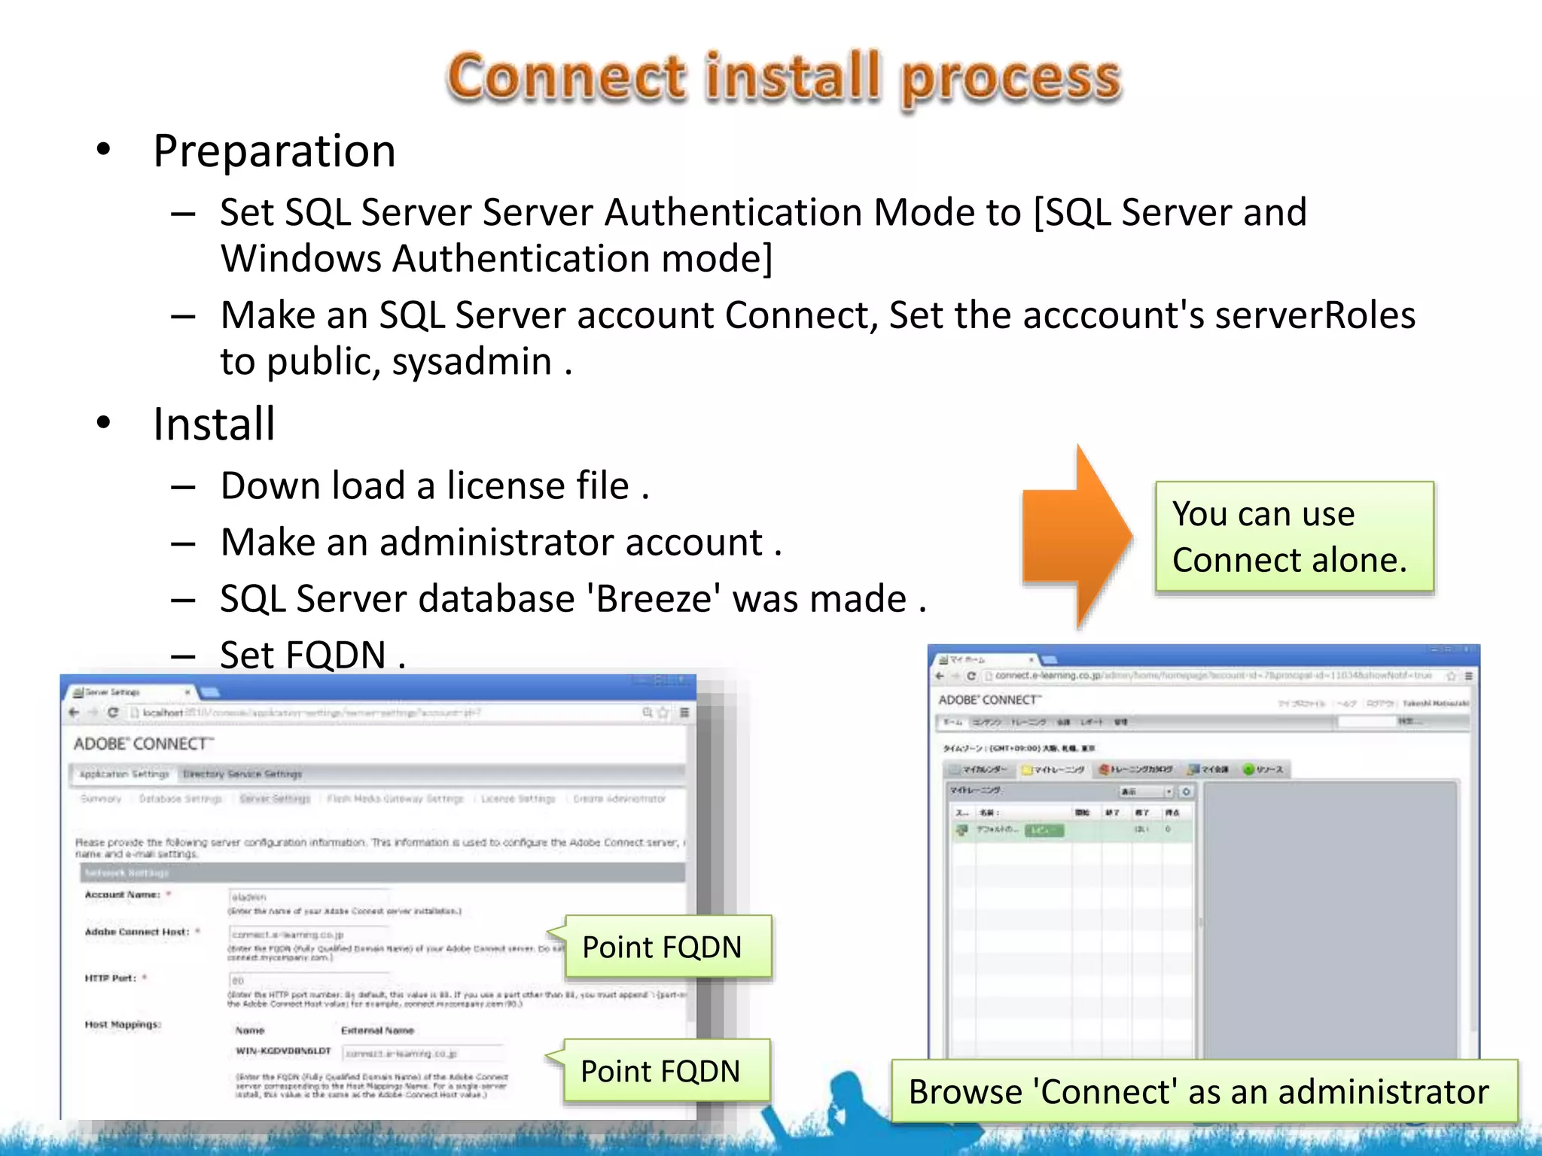Click the course icon in the highlighted training row
1542x1156 pixels.
point(961,830)
